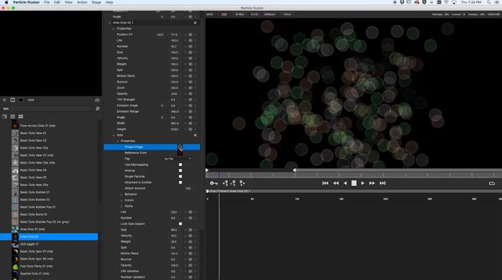Click the work area end marker above ruler
The image size is (502, 280).
coord(294,170)
